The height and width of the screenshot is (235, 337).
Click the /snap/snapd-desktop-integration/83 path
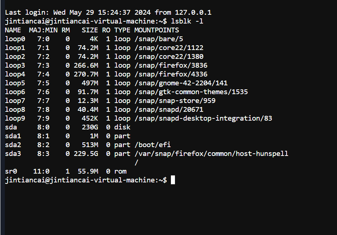click(203, 118)
